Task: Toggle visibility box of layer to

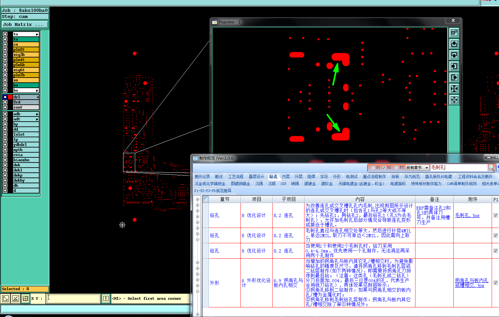Action: pyautogui.click(x=5, y=34)
